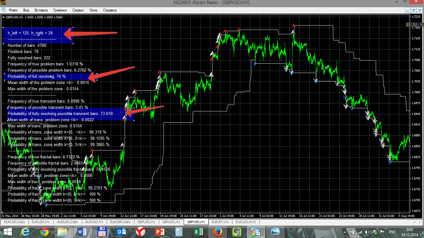Select the 'Problem bars: 78' label
Viewport: 424px width, 238px height.
point(23,51)
